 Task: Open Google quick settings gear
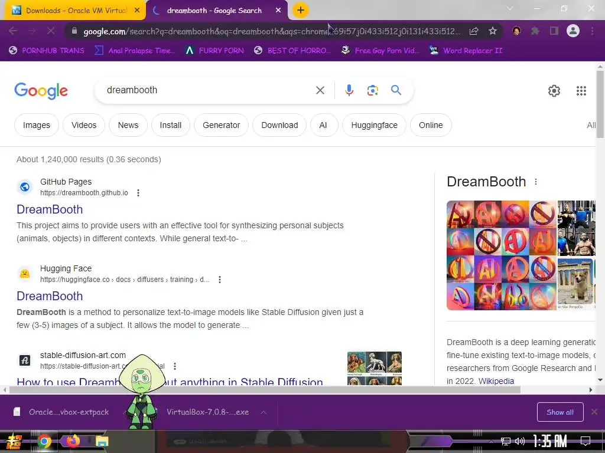tap(554, 90)
